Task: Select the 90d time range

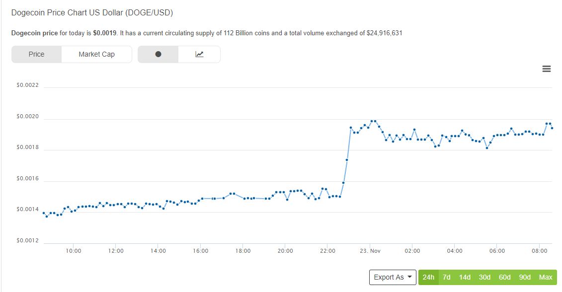Action: point(525,277)
